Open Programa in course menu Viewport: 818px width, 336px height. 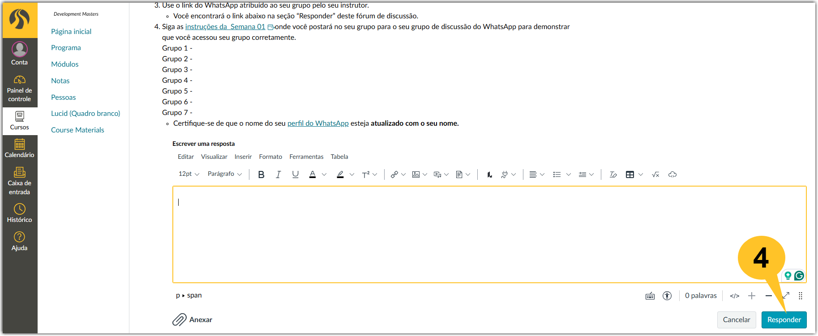66,48
